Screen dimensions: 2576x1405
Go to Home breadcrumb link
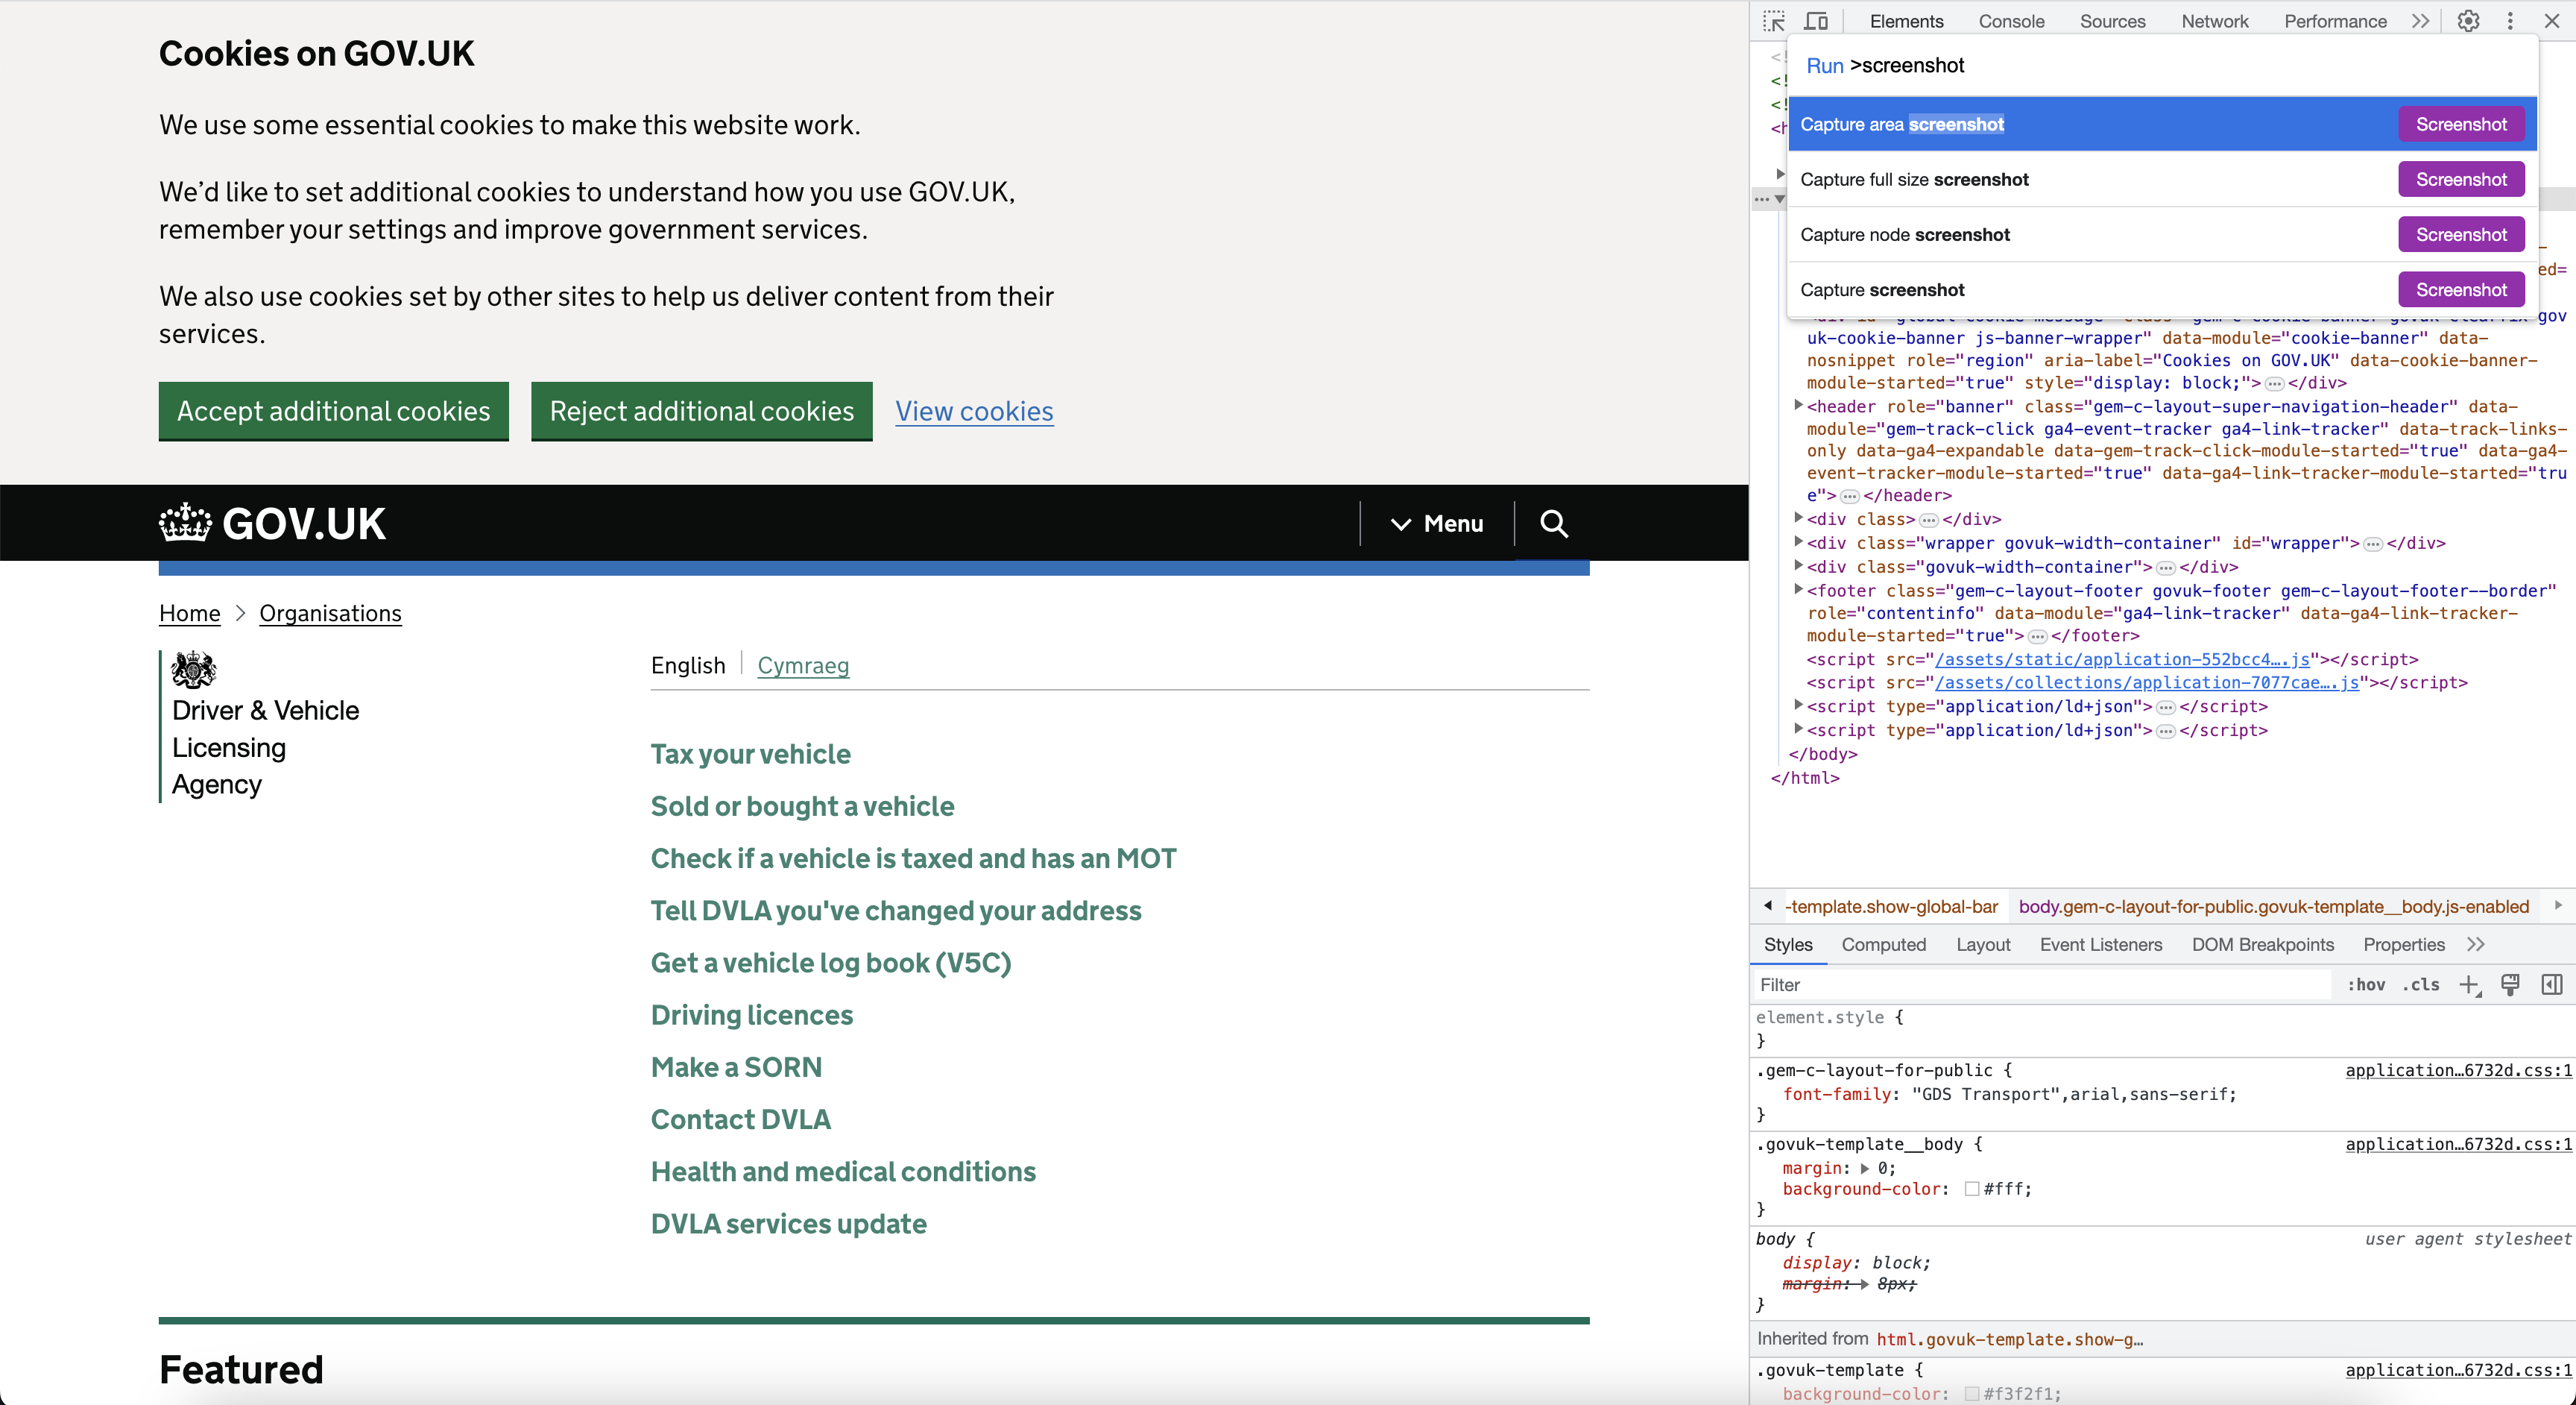(190, 614)
